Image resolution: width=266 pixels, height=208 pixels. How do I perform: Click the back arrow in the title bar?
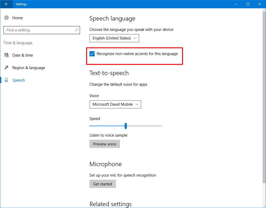coord(6,4)
